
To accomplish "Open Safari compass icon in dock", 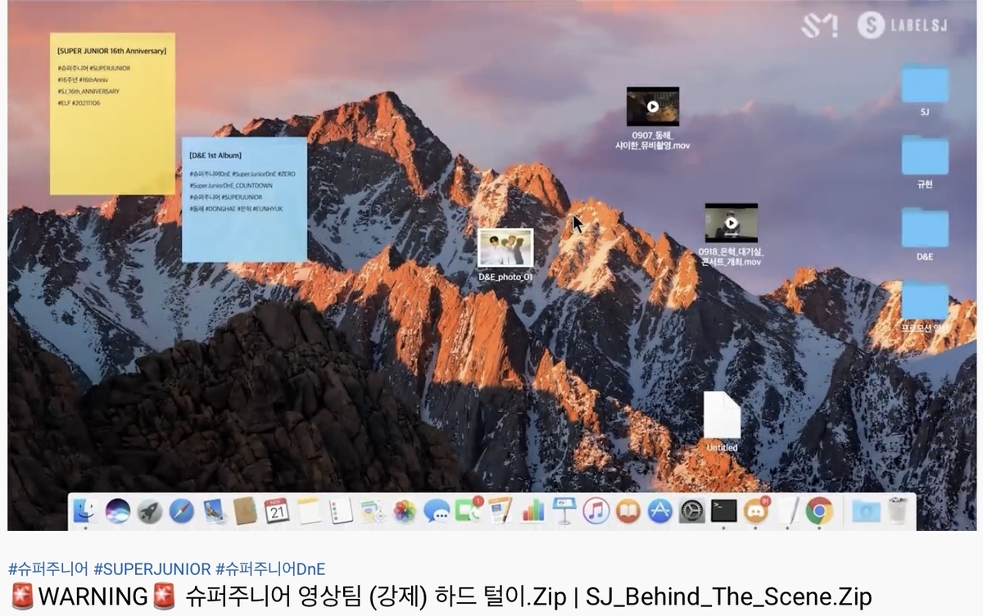I will tap(181, 511).
